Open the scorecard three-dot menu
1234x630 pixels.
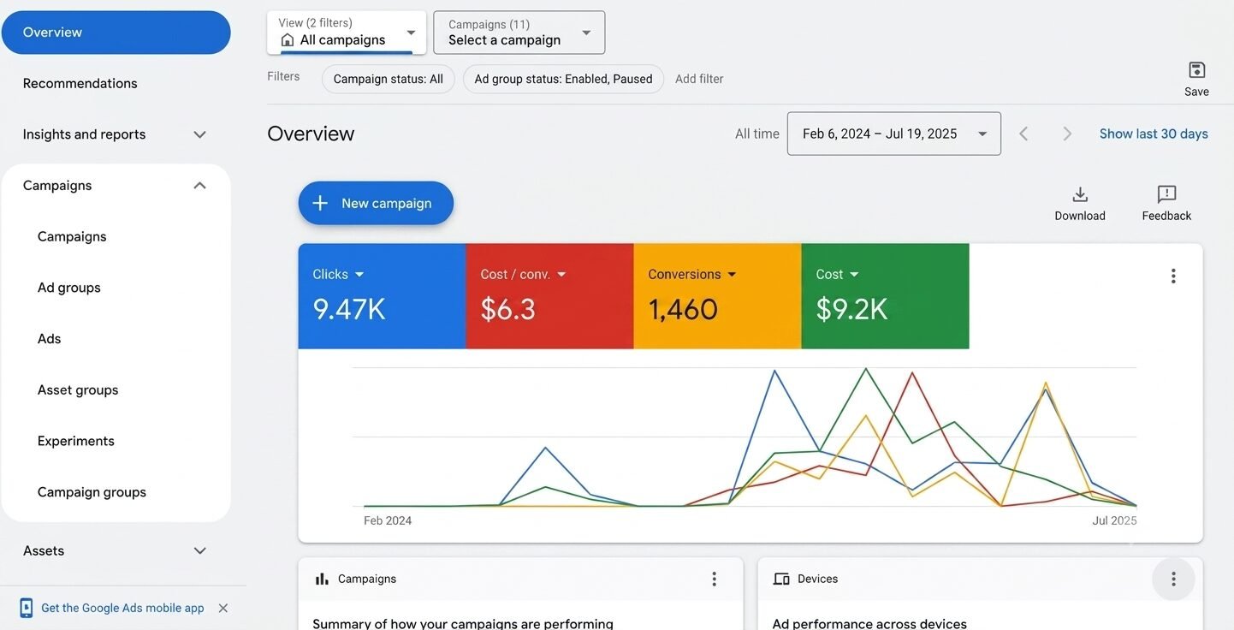coord(1173,276)
